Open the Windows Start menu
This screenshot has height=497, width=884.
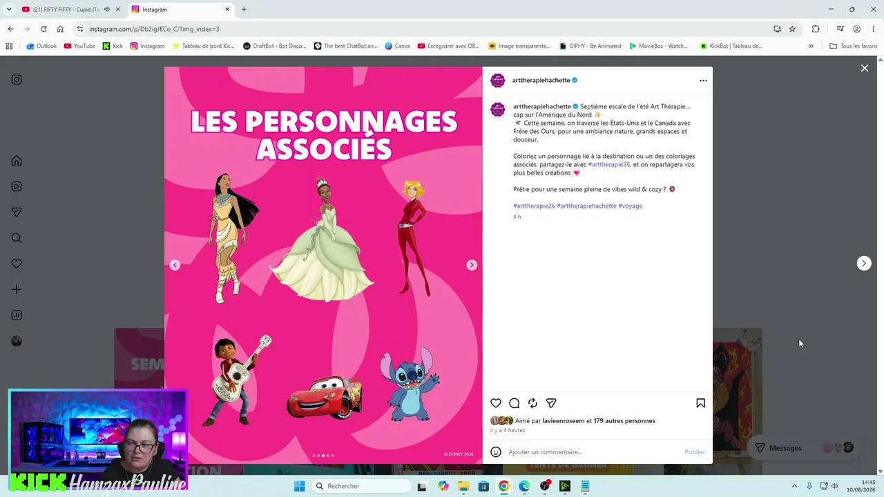299,486
